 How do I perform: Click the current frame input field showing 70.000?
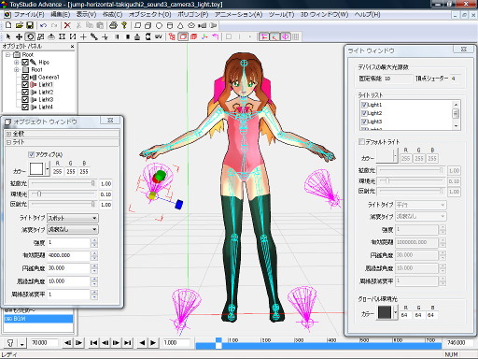(x=44, y=343)
